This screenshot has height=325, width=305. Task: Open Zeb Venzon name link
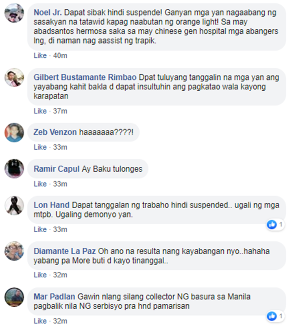[55, 132]
